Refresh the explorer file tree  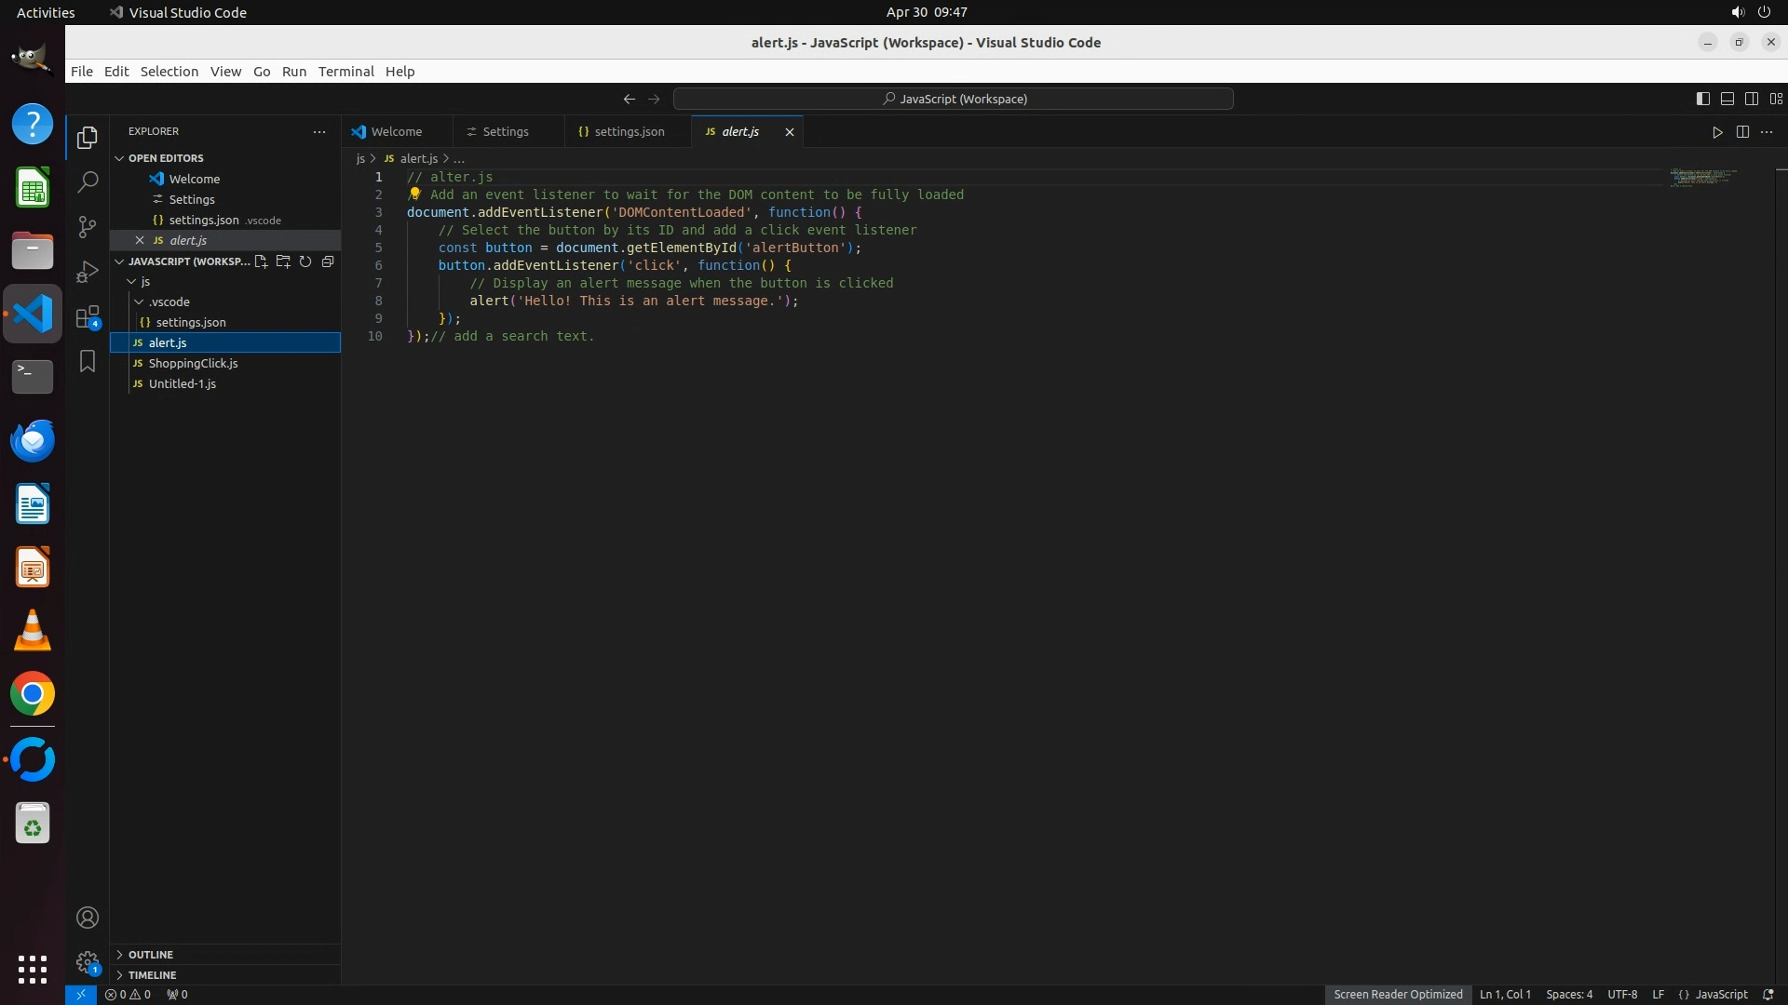305,261
